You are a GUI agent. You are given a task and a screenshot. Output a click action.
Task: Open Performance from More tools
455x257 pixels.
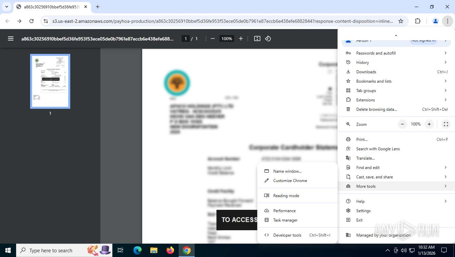coord(297,211)
